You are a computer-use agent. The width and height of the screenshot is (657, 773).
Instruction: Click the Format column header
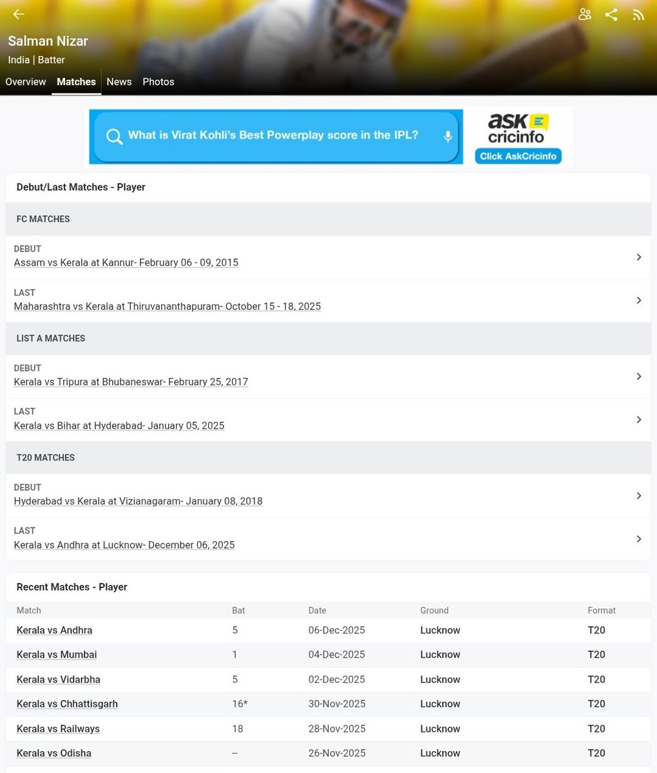pyautogui.click(x=602, y=610)
